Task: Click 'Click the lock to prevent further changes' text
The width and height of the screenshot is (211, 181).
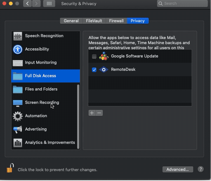Action: 57,170
